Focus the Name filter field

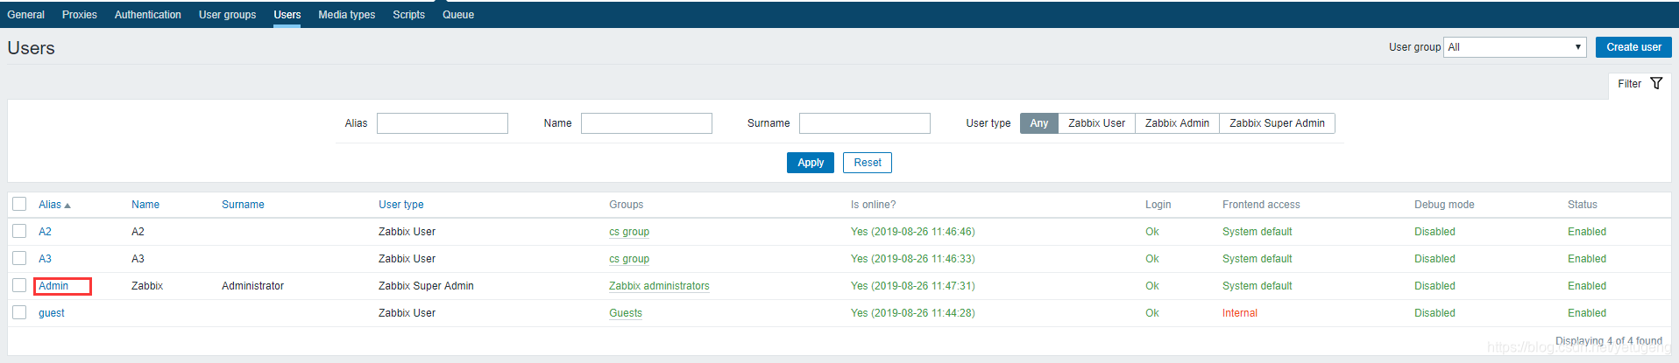(x=647, y=123)
